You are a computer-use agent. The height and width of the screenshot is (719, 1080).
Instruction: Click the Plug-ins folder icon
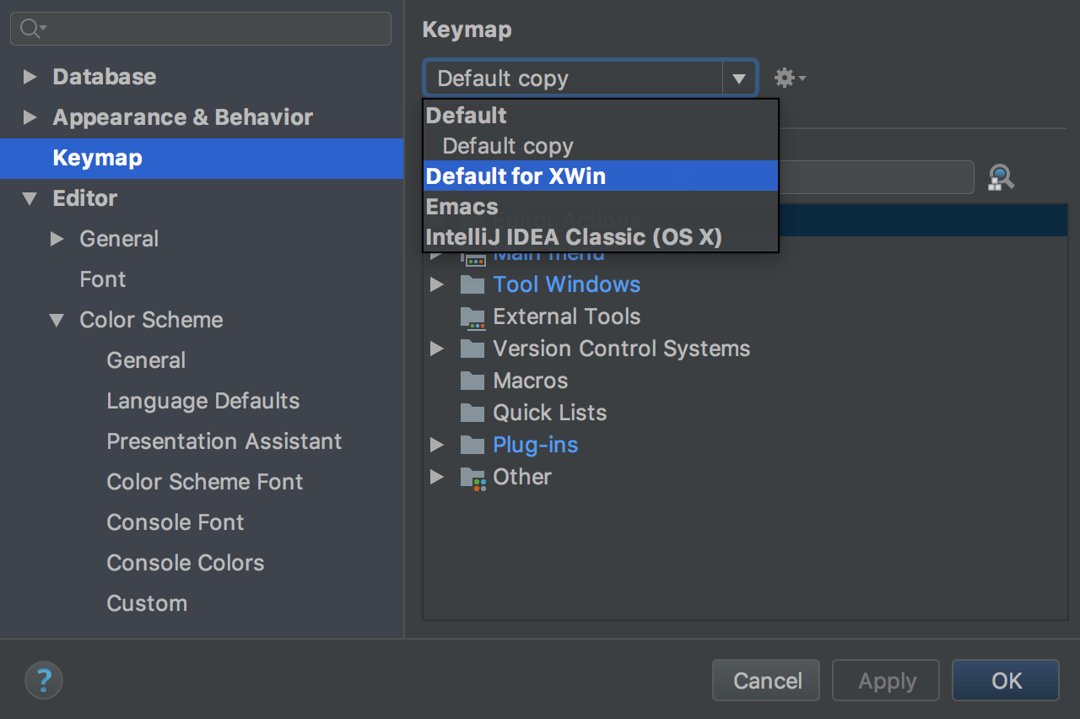point(472,445)
